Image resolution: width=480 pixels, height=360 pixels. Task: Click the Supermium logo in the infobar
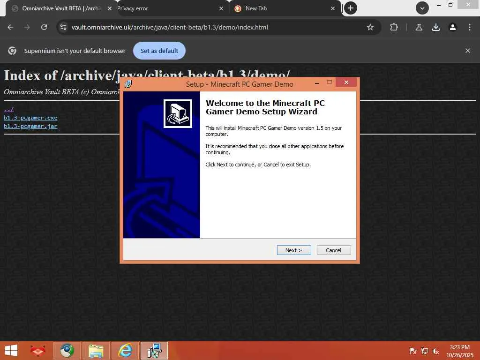pos(12,51)
